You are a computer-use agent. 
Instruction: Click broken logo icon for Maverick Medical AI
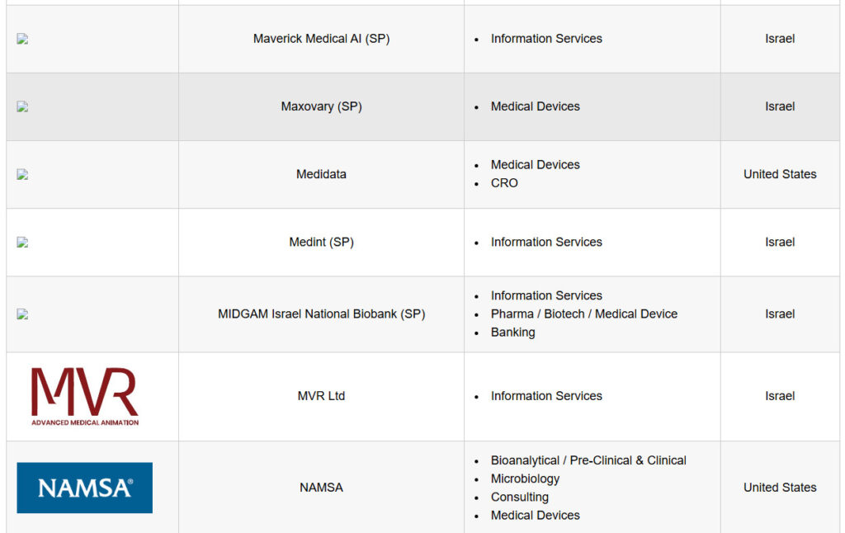(22, 39)
